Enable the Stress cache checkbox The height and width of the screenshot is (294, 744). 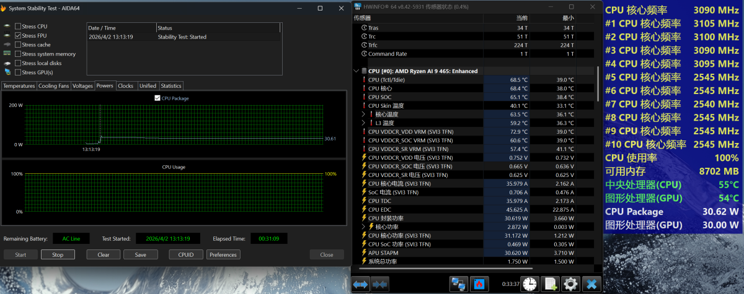18,45
